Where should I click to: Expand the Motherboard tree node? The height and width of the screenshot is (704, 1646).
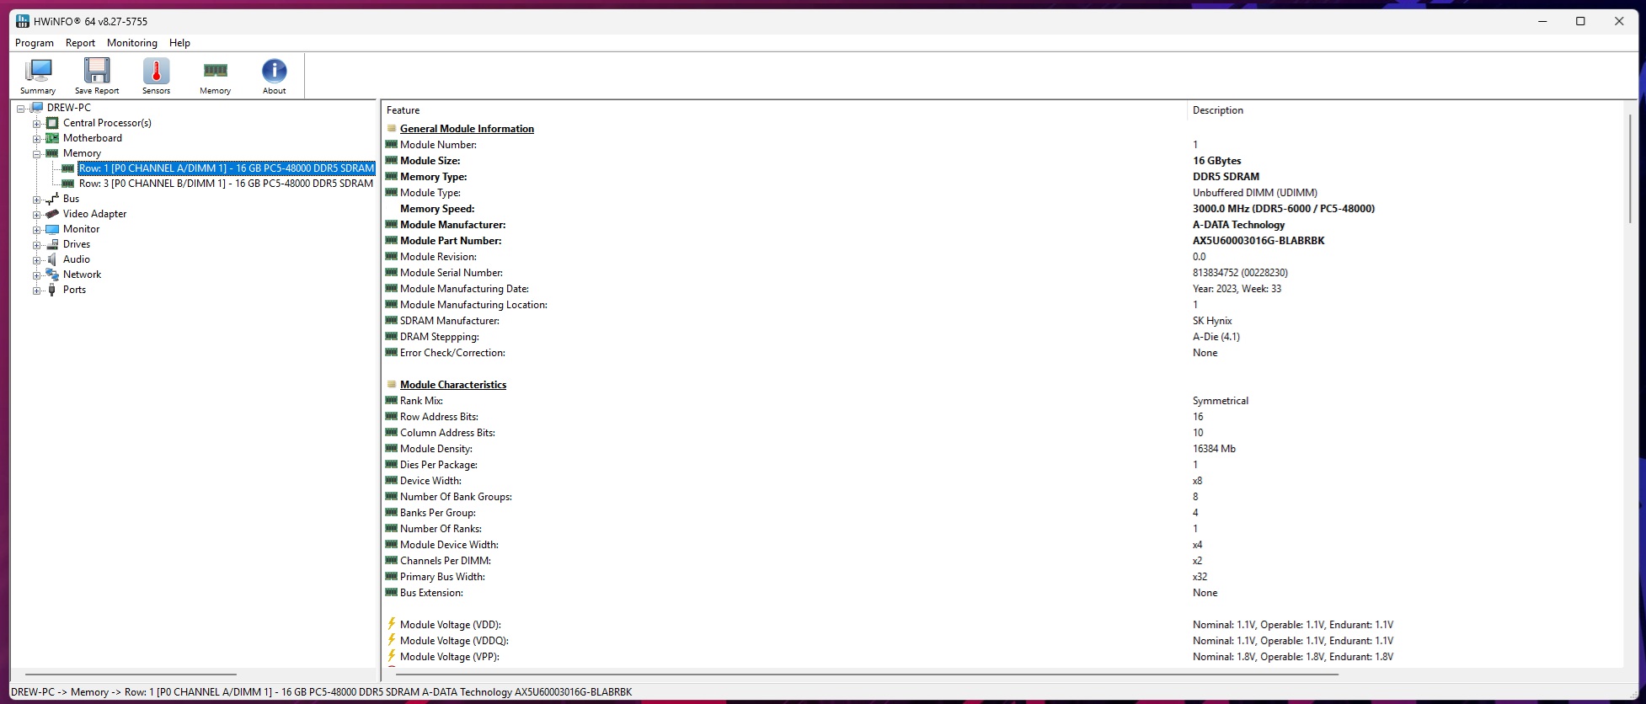pos(37,139)
